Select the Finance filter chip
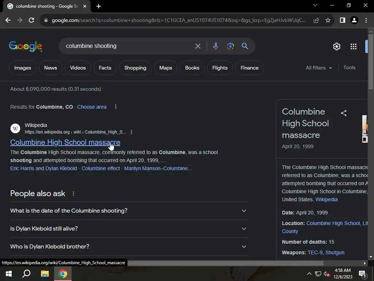Image resolution: width=374 pixels, height=281 pixels. (249, 68)
